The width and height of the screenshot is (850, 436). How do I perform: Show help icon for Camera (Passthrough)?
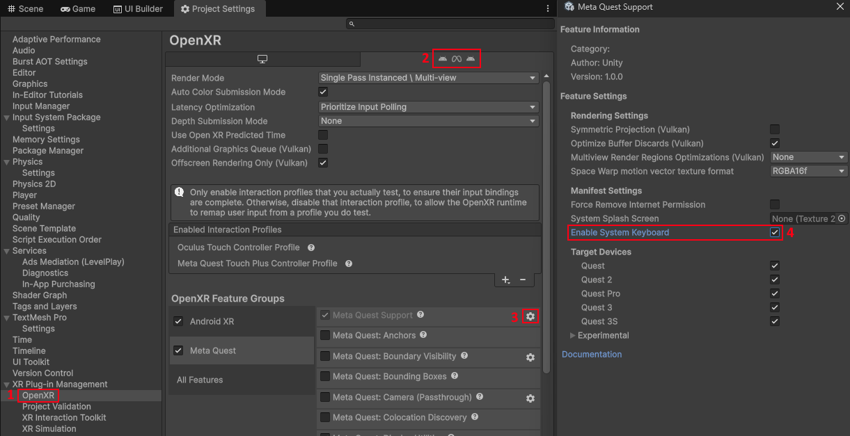click(480, 397)
